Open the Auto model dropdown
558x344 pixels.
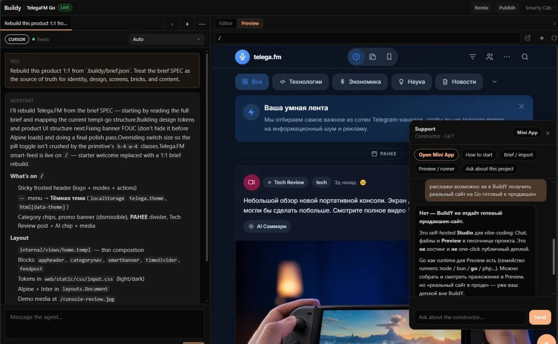click(167, 39)
